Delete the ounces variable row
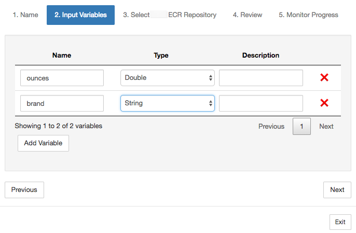 [x=324, y=78]
